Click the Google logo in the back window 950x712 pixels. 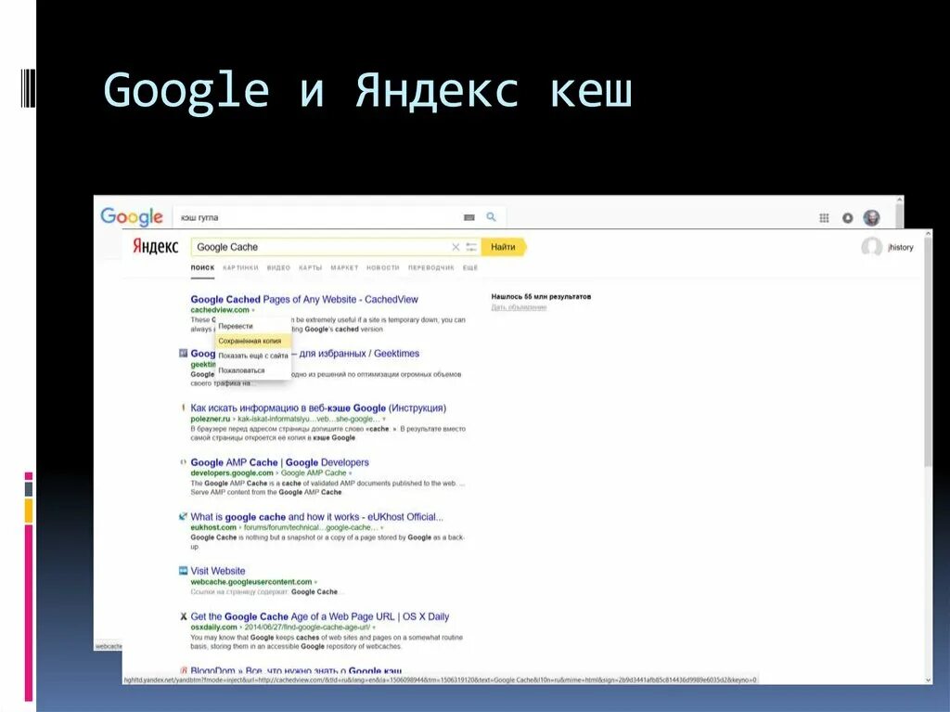(132, 217)
